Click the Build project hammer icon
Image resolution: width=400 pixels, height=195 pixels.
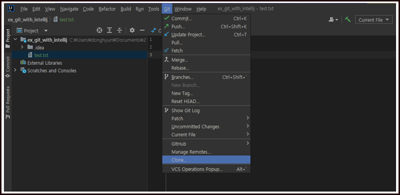pos(347,19)
